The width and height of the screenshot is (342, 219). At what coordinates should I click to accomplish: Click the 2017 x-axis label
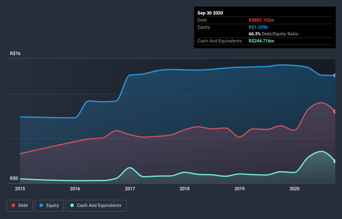pyautogui.click(x=130, y=189)
